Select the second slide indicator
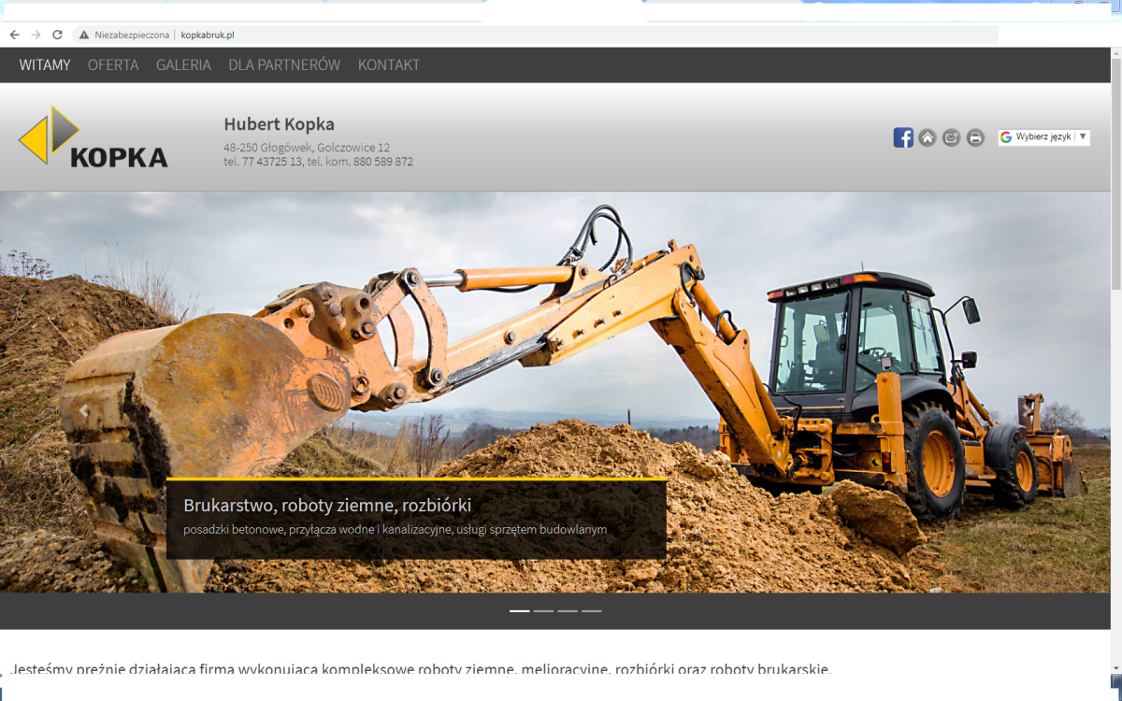The height and width of the screenshot is (701, 1122). 543,610
